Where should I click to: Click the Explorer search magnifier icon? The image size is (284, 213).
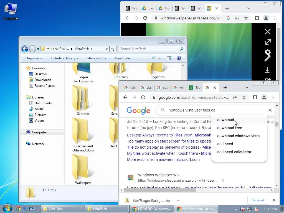point(182,49)
